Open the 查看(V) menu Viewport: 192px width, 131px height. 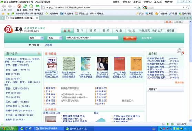[137, 2]
